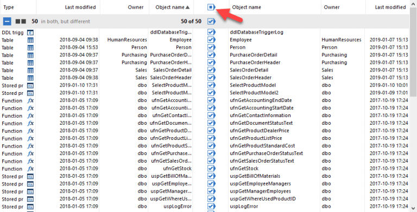Click stored procedure icon for the SelectProductModel2 row
Image resolution: width=417 pixels, height=212 pixels.
[30, 93]
